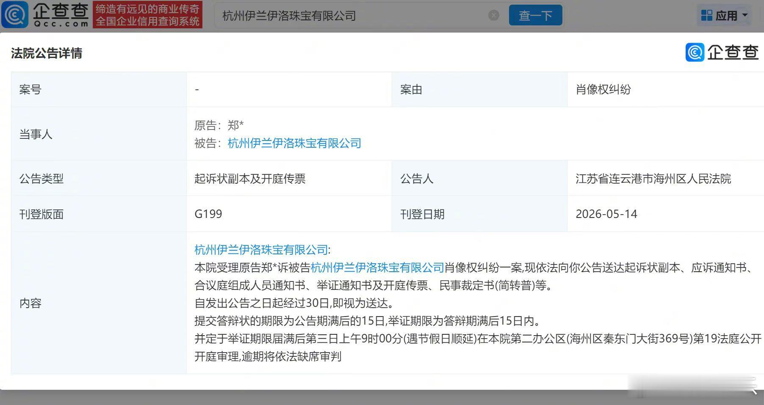Click the 企查查 logo in dialog header
Viewport: 764px width, 405px height.
722,52
